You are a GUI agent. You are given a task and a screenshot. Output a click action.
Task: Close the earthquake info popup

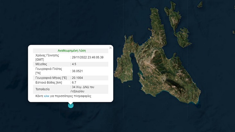click(110, 48)
